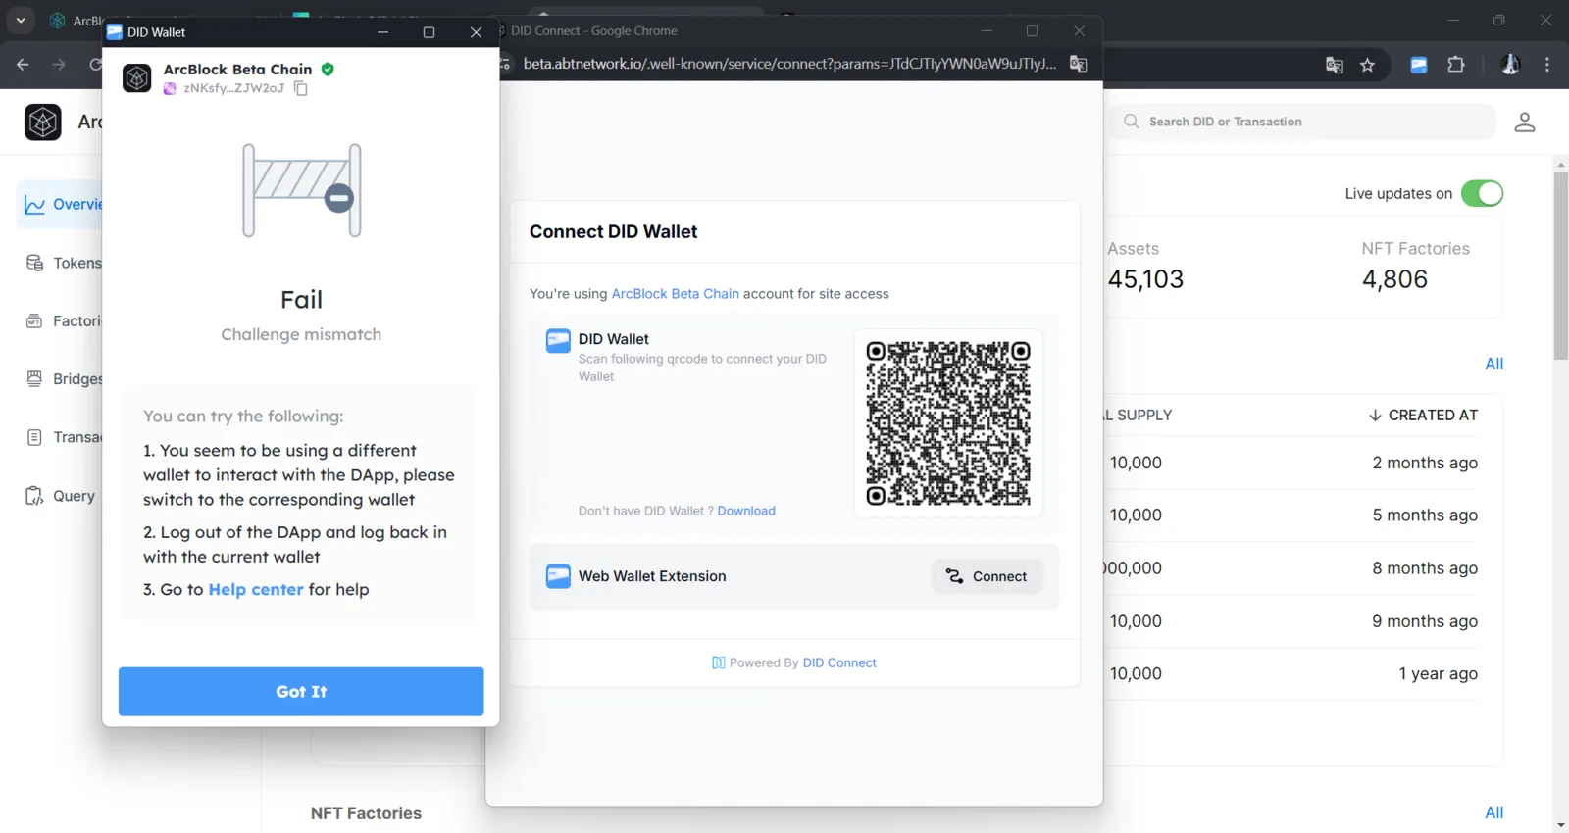Bookmark the page with the star icon

pyautogui.click(x=1367, y=66)
